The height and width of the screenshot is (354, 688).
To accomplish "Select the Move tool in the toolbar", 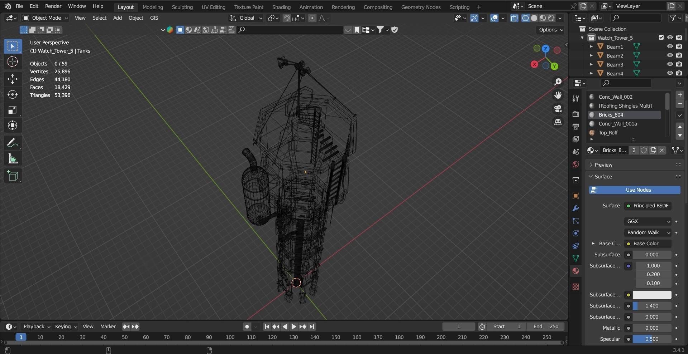I will tap(13, 79).
